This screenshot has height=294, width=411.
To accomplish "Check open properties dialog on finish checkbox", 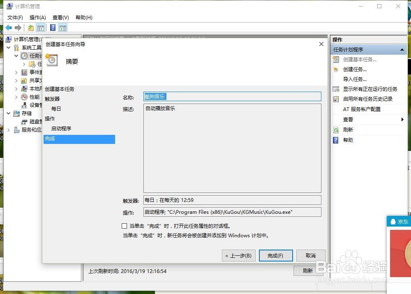I will click(124, 226).
